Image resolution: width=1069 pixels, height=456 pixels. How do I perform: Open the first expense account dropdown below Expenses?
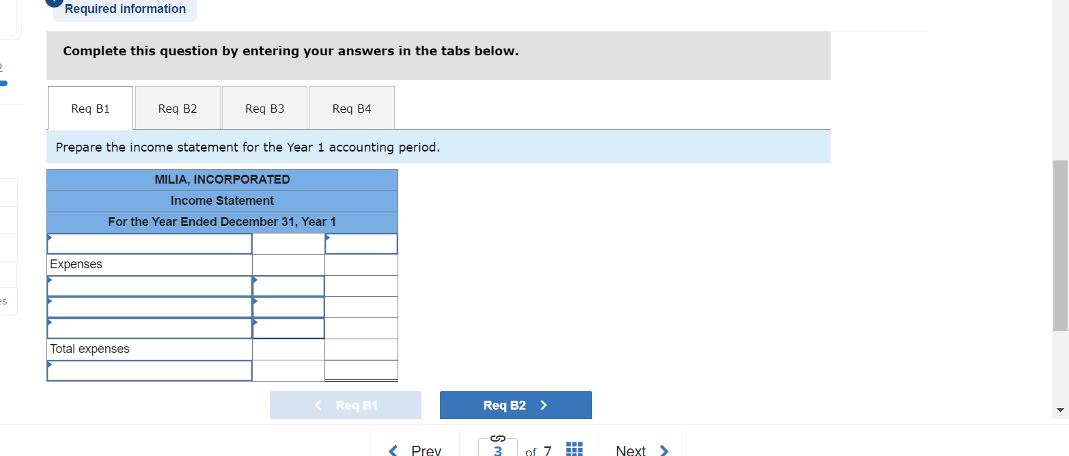point(149,285)
